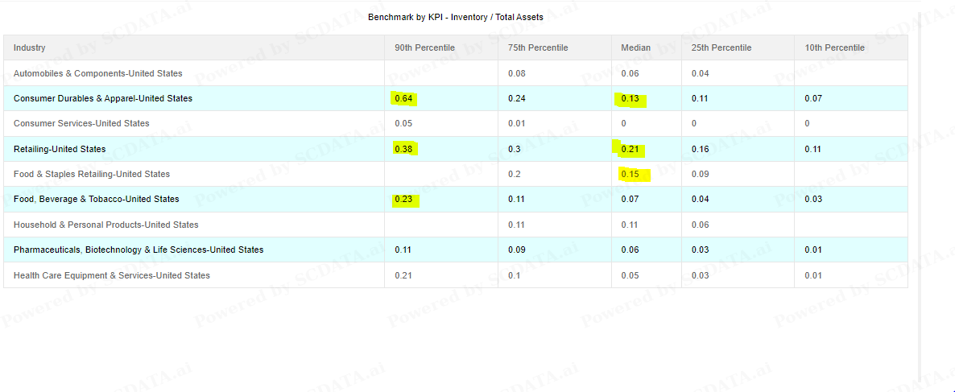
Task: Select the Automobiles & Components-United States row
Action: (98, 73)
